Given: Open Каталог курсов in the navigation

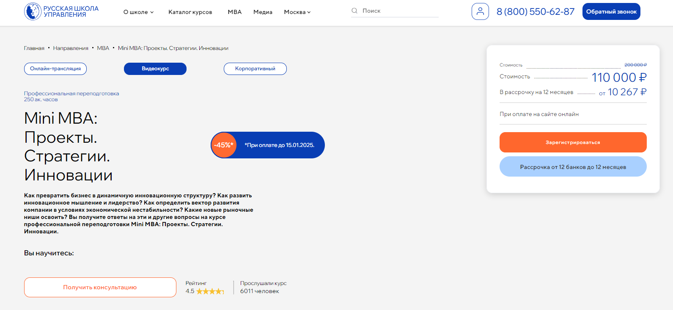Looking at the screenshot, I should pyautogui.click(x=190, y=12).
